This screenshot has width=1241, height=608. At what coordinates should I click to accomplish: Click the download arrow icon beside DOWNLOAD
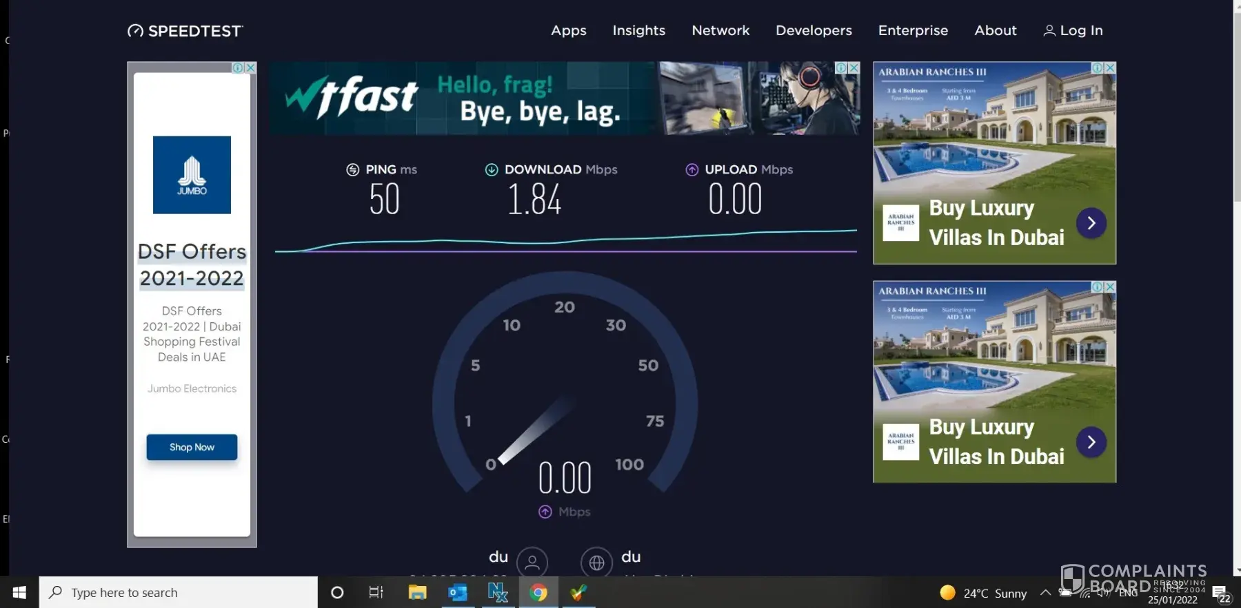(x=492, y=169)
